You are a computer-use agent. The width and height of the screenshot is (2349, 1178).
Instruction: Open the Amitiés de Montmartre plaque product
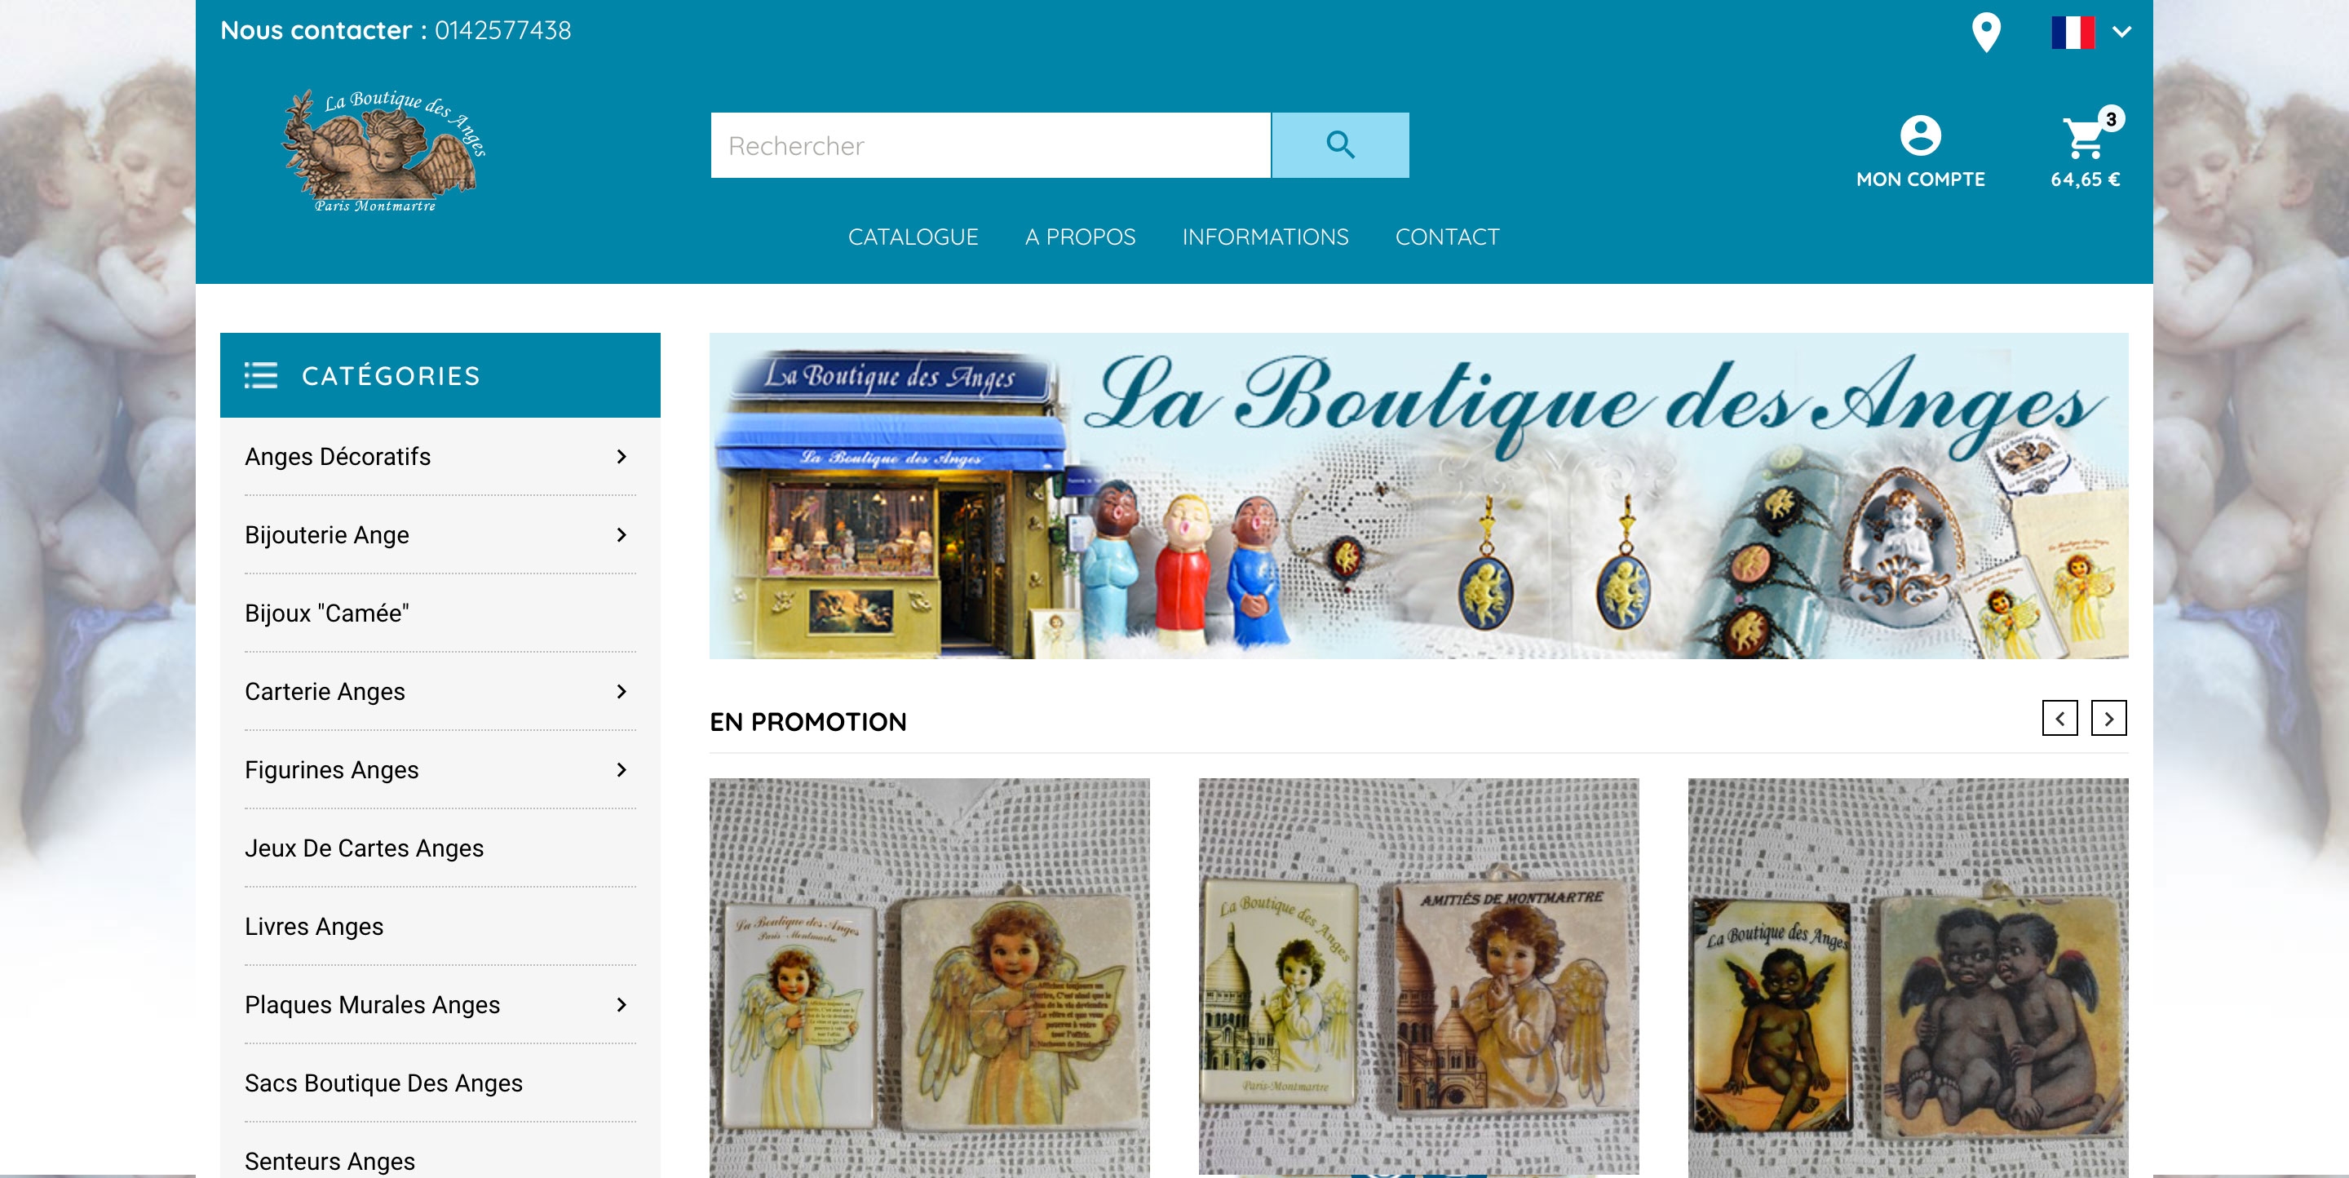pos(1418,977)
